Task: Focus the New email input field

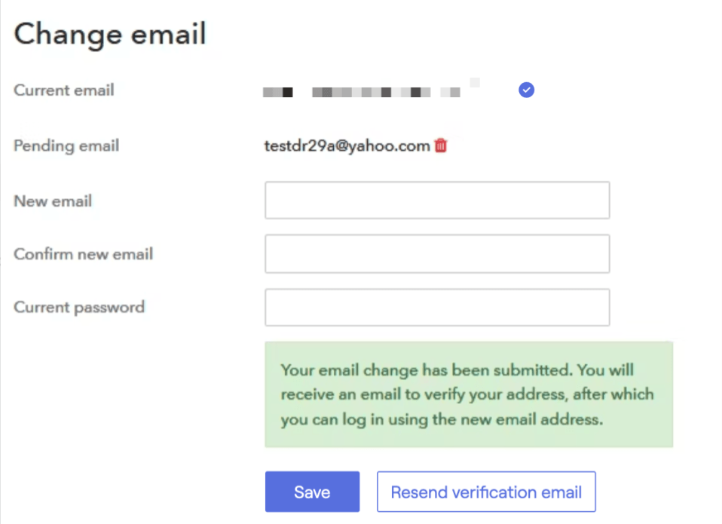Action: point(436,201)
